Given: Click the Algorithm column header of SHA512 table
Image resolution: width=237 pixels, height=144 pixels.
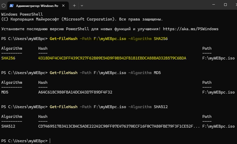Looking at the screenshot, I should click(12, 117).
